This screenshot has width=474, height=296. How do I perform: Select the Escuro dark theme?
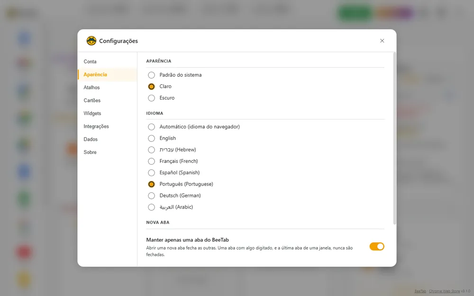152,98
